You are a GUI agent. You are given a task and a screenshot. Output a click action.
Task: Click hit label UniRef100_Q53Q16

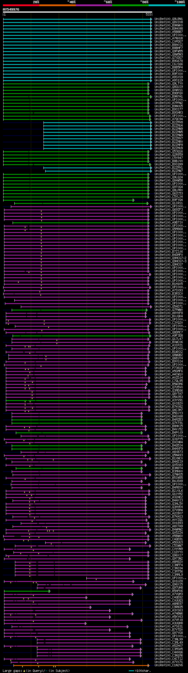tap(169, 152)
